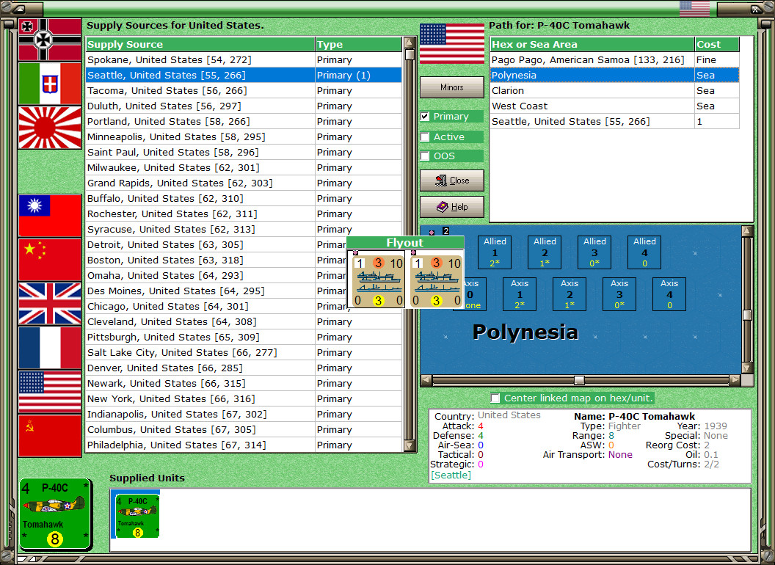Click the map vertical scrollbar thumb

[747, 315]
